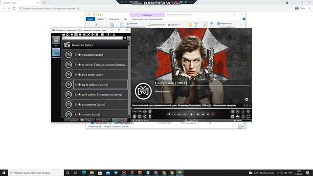Open player settings gear in control bar
The image size is (313, 176).
point(248,111)
